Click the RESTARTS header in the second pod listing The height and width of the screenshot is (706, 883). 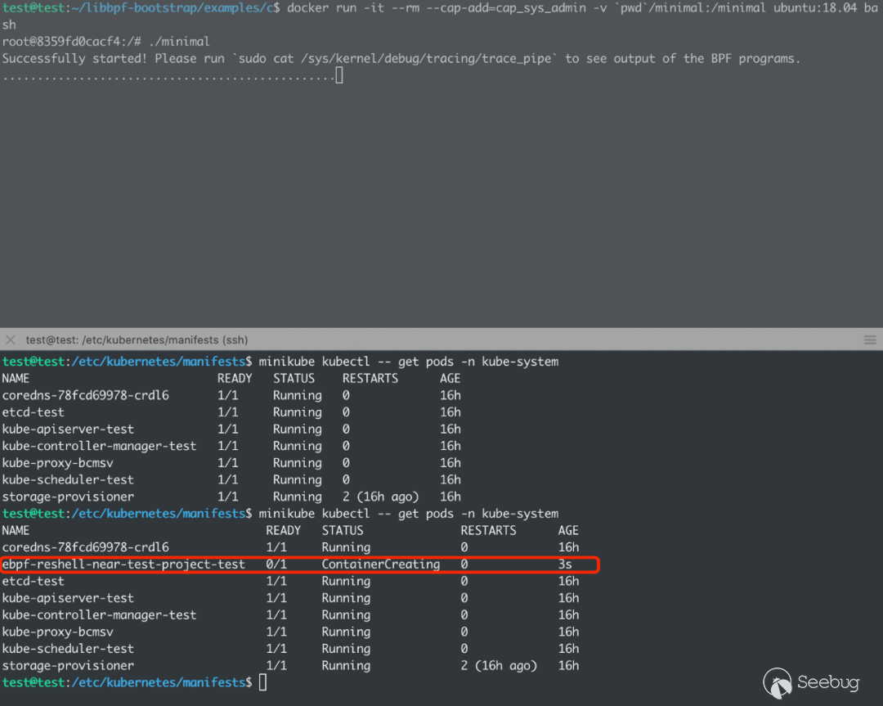488,531
